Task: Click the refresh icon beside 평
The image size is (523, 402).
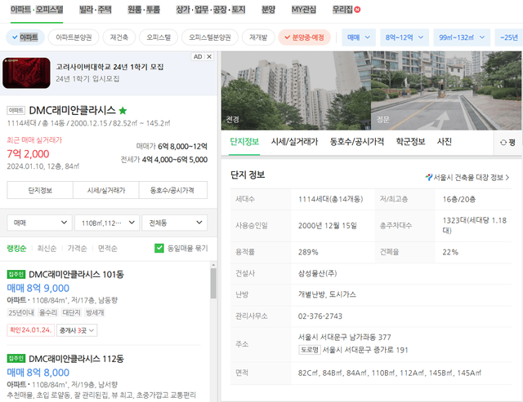Action: pos(503,143)
